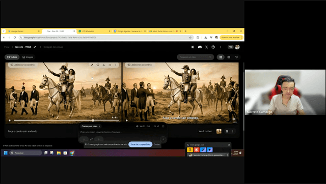Click the blue pen icon in Meet popup

203,149
